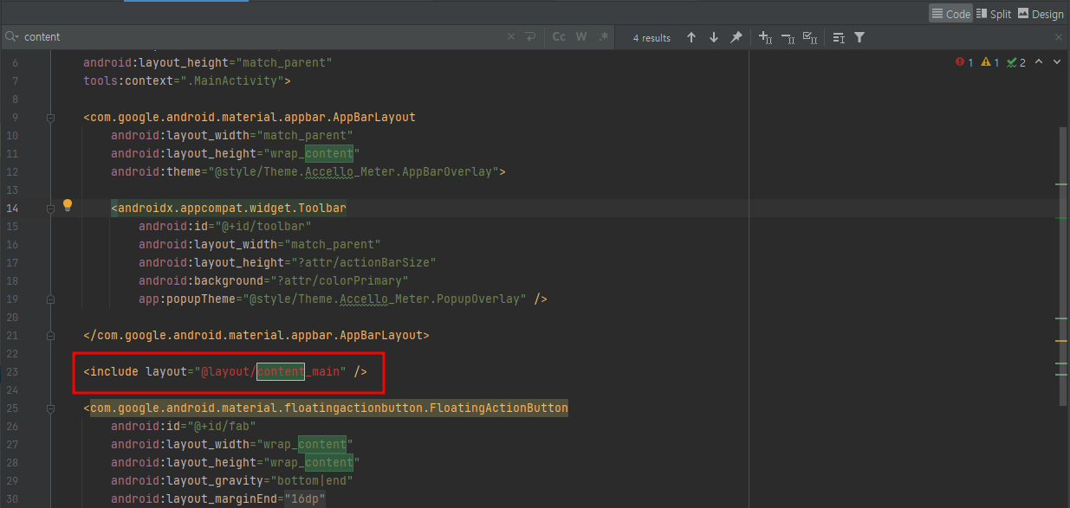Enable whole words matching

pos(580,37)
